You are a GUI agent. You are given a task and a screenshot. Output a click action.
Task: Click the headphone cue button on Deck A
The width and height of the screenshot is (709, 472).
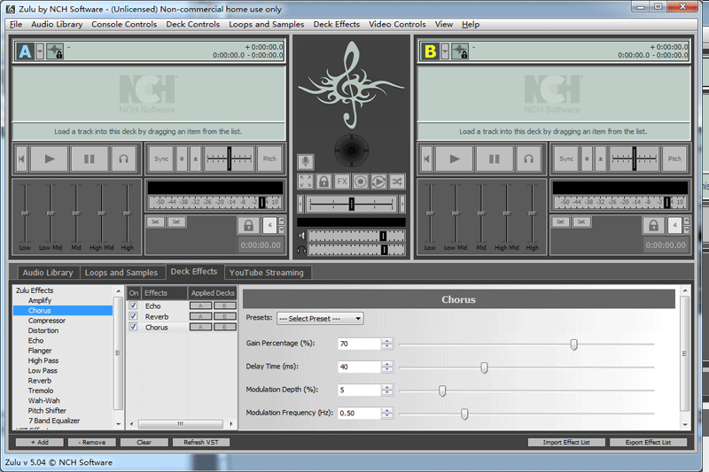tap(123, 159)
